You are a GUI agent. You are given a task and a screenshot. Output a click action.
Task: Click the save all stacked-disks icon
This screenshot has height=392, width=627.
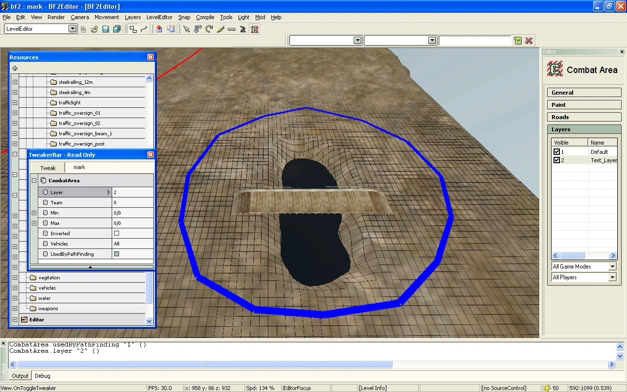117,29
